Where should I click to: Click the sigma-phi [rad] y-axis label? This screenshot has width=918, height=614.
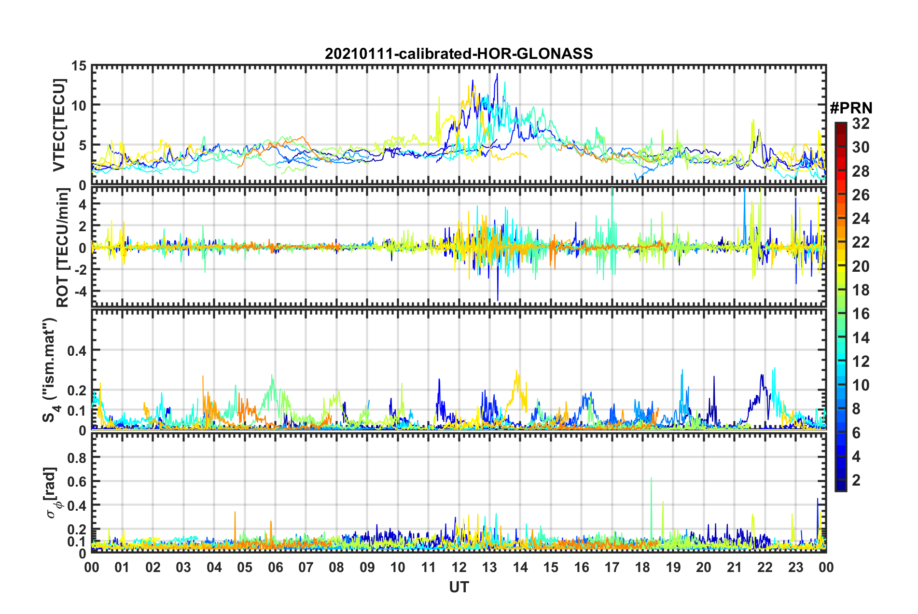click(52, 492)
